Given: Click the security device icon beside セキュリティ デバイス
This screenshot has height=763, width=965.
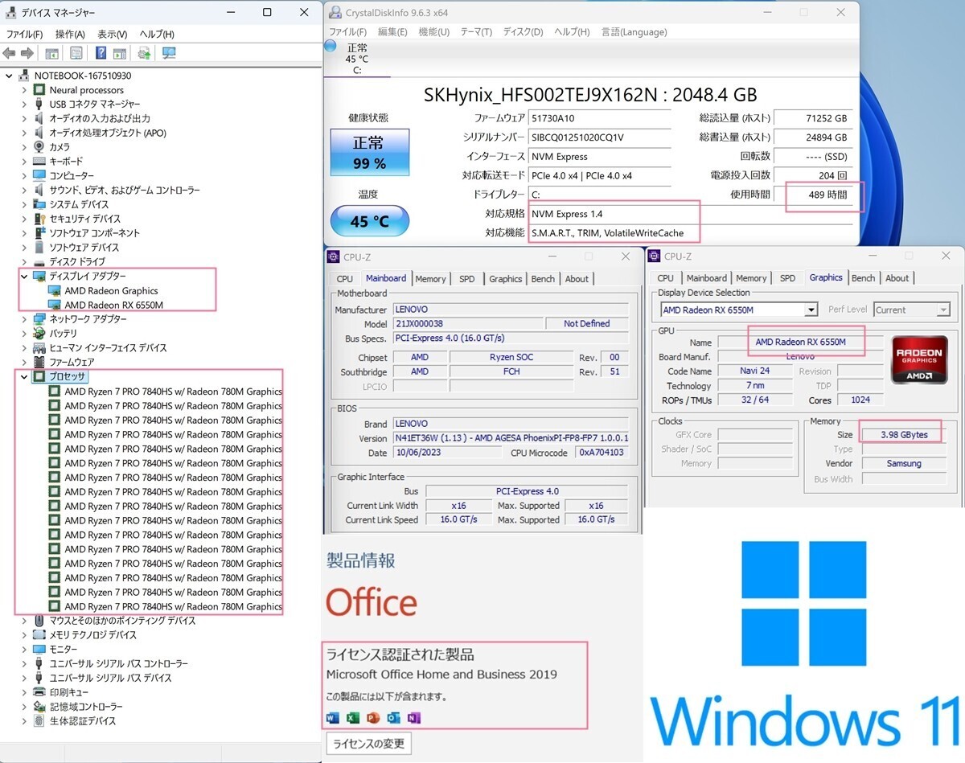Looking at the screenshot, I should (x=39, y=219).
